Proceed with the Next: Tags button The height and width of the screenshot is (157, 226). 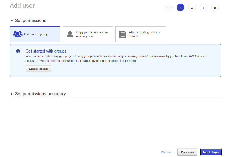(x=211, y=152)
